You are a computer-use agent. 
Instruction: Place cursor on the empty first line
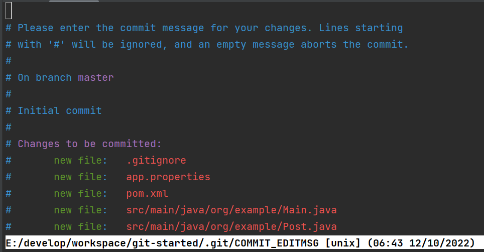[9, 11]
